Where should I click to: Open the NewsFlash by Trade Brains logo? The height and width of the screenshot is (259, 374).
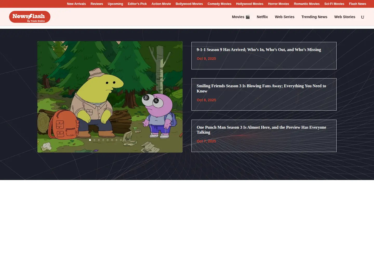(x=30, y=17)
